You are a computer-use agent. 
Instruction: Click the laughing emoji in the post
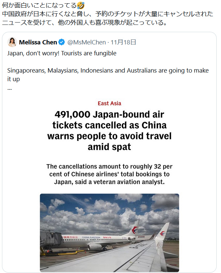(x=80, y=5)
